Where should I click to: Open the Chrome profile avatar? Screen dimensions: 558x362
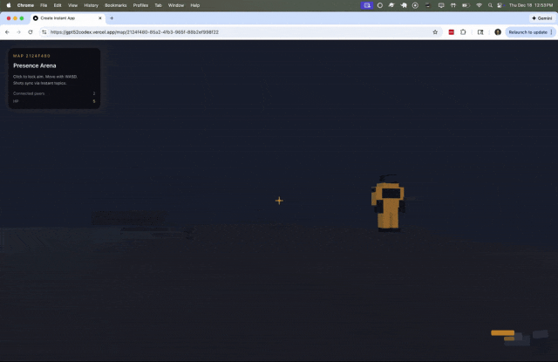click(x=498, y=32)
